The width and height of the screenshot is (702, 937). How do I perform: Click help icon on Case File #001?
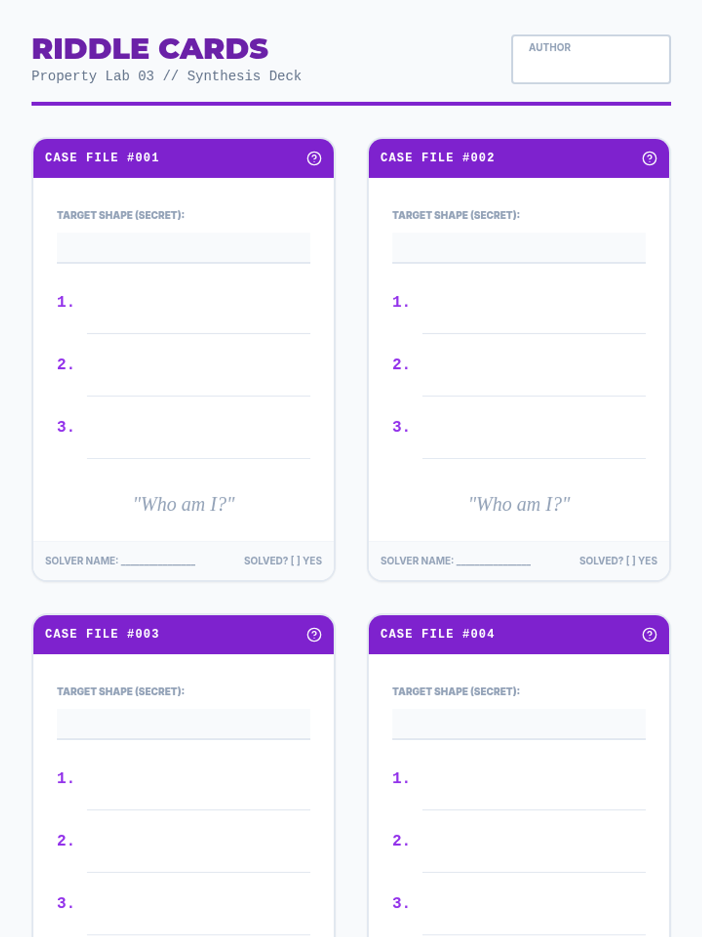(x=314, y=158)
